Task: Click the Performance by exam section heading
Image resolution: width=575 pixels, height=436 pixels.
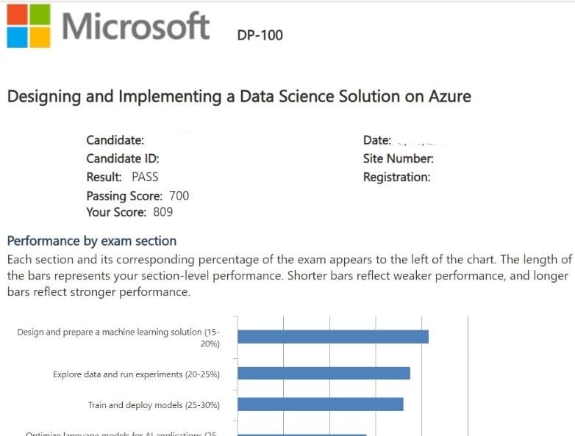Action: pyautogui.click(x=92, y=241)
